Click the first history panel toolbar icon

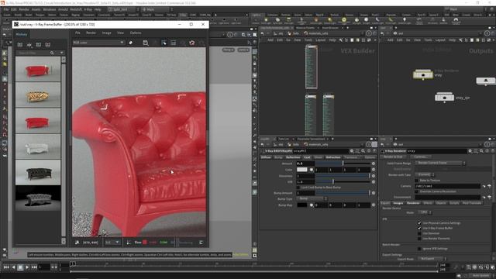pos(20,45)
